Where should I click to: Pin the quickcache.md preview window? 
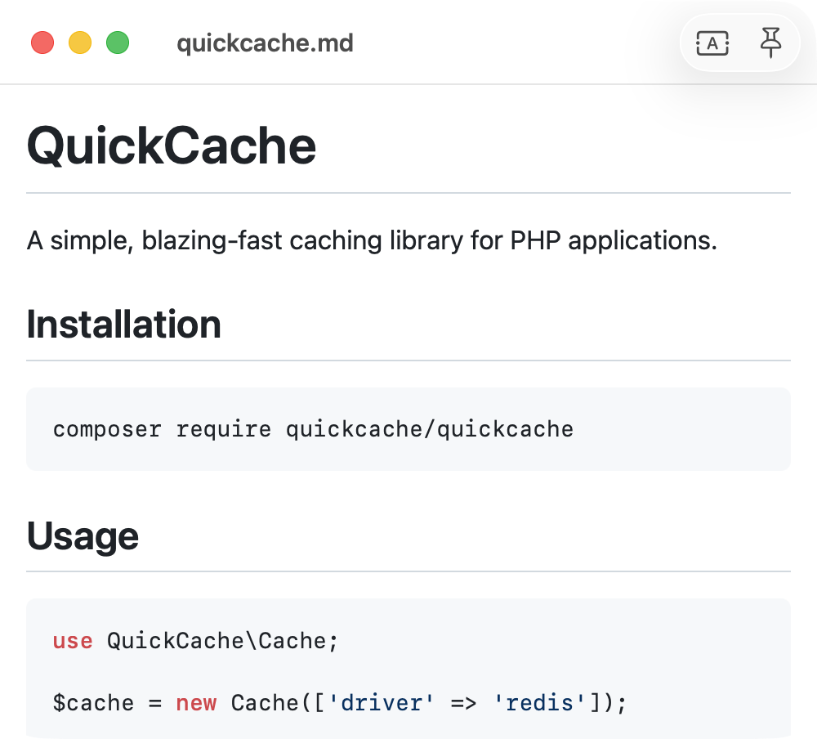coord(770,43)
